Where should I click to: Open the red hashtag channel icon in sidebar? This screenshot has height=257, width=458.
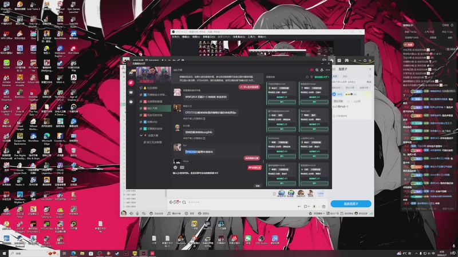pos(132,82)
